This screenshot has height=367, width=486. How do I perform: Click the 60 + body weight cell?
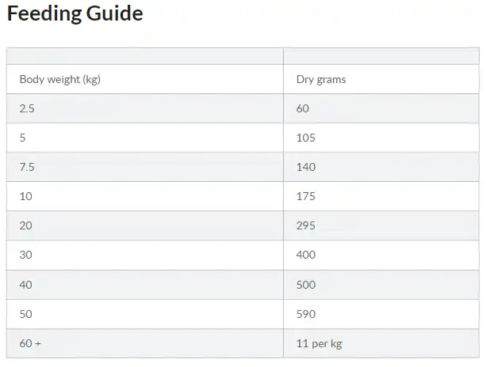coord(29,343)
